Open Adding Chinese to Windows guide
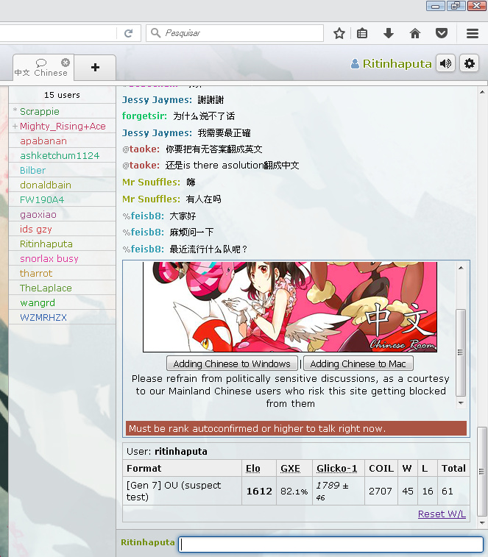The width and height of the screenshot is (488, 557). [x=232, y=363]
